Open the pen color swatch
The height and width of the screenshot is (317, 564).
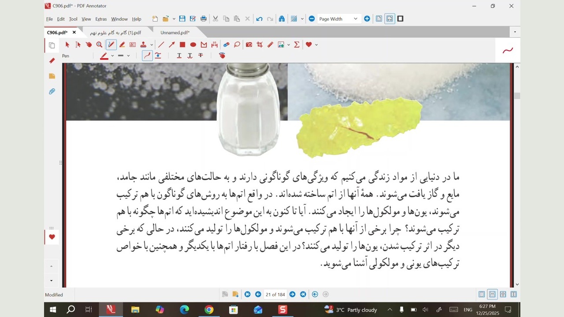(x=104, y=56)
